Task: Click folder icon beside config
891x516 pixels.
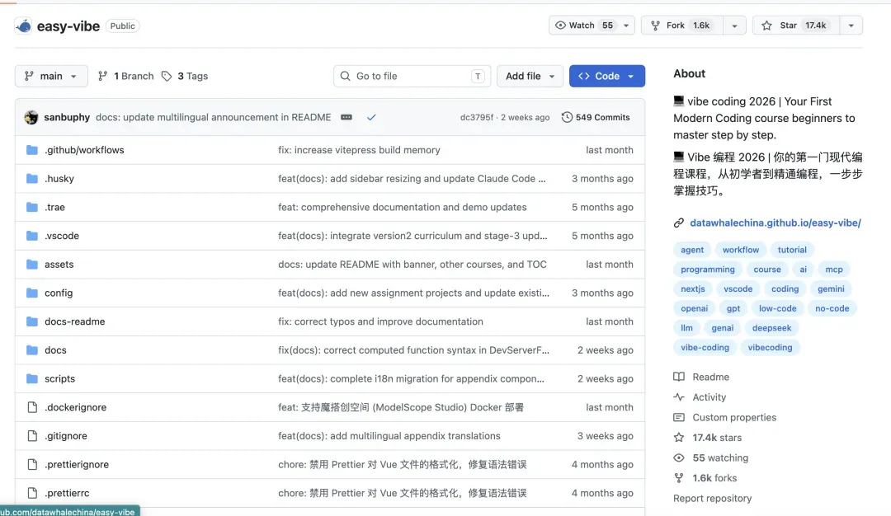Action: pos(32,293)
